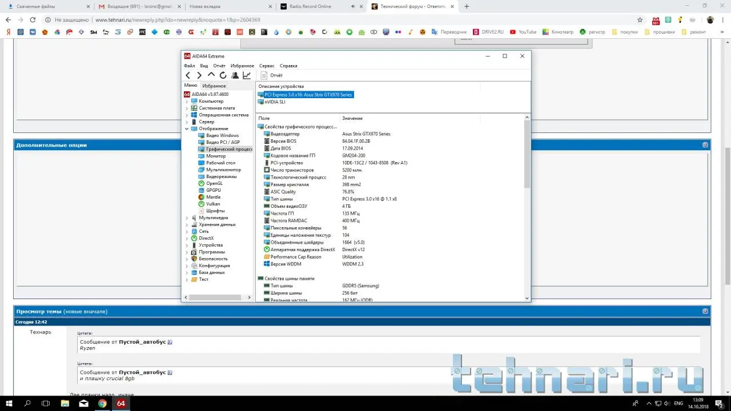Select the Видеорежимы tree item

pos(221,177)
